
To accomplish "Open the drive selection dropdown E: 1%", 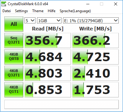I will (x=91, y=20).
